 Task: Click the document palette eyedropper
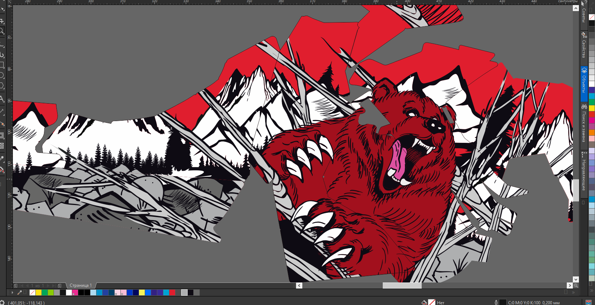[x=19, y=292]
